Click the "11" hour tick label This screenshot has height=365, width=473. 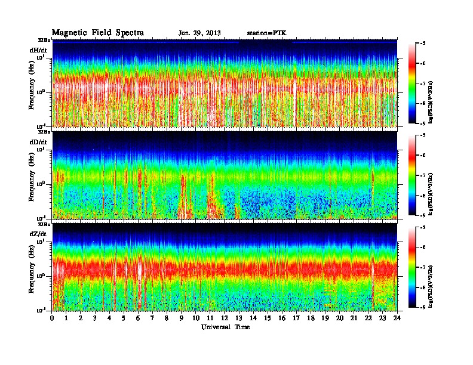[x=210, y=318]
